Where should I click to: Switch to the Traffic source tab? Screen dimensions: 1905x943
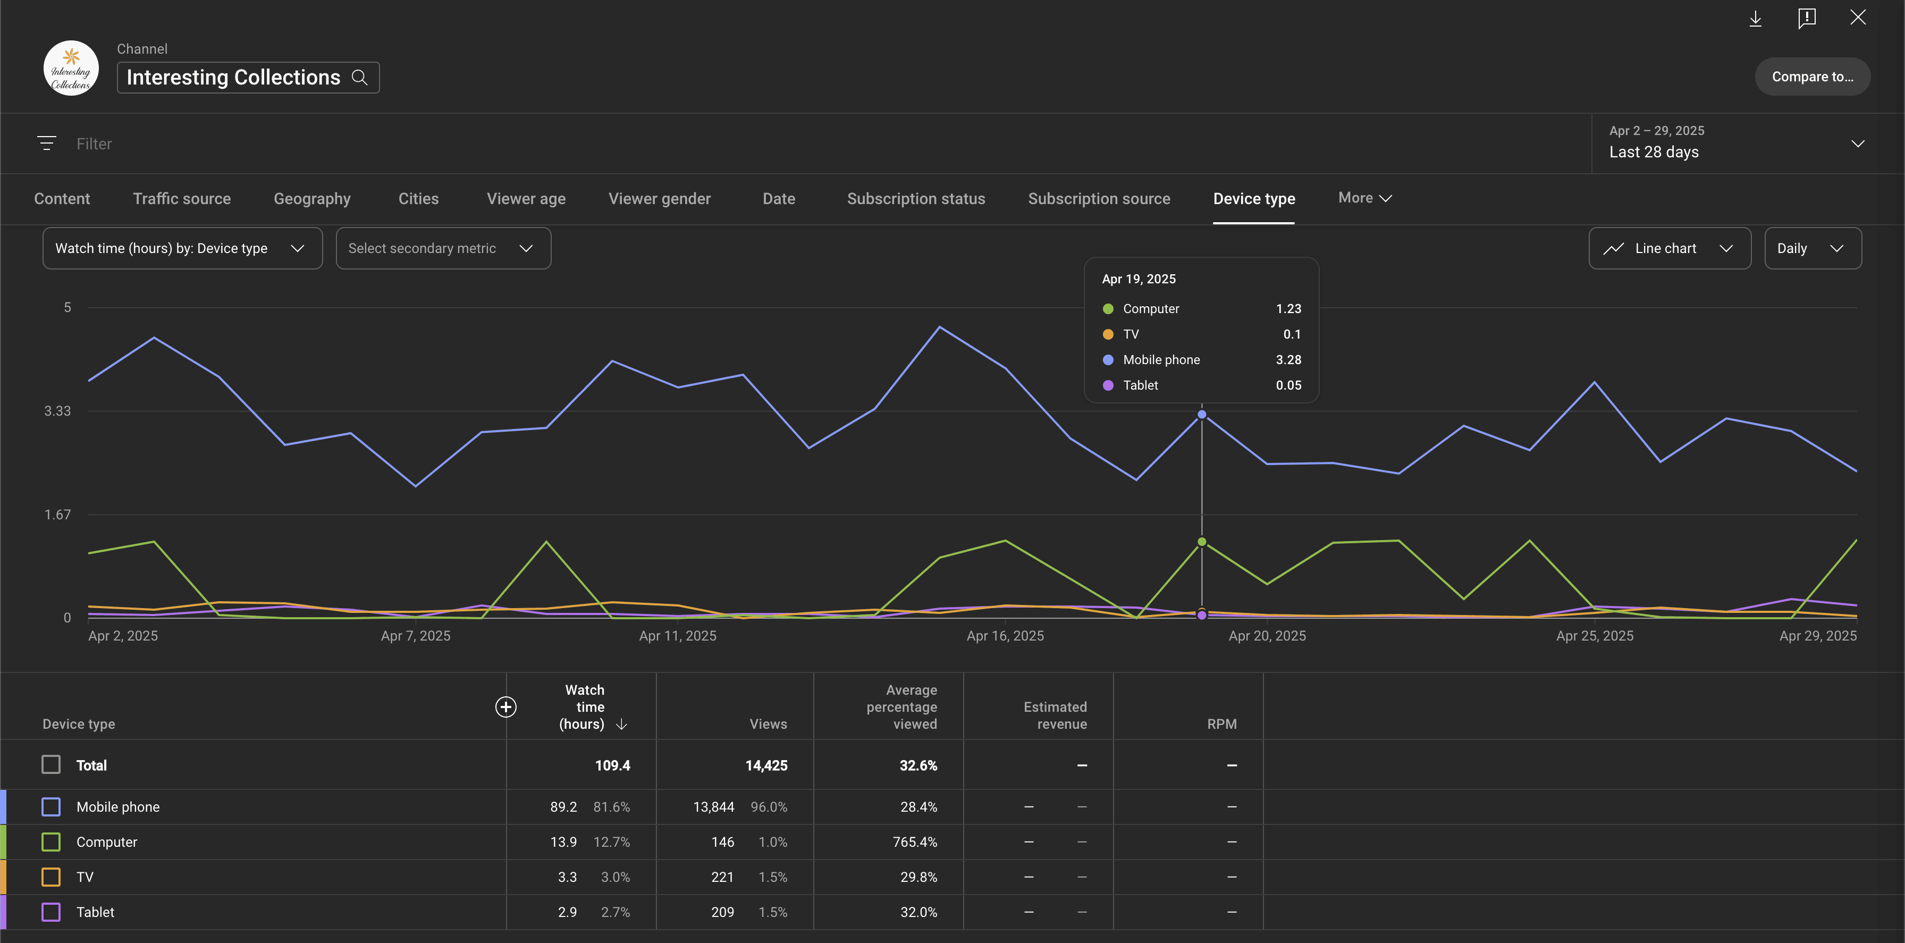[182, 199]
